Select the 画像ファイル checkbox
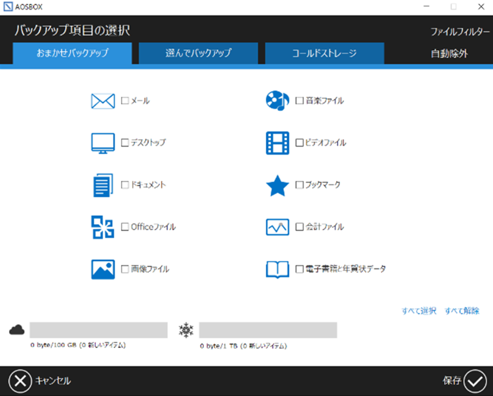The width and height of the screenshot is (493, 396). click(x=125, y=269)
